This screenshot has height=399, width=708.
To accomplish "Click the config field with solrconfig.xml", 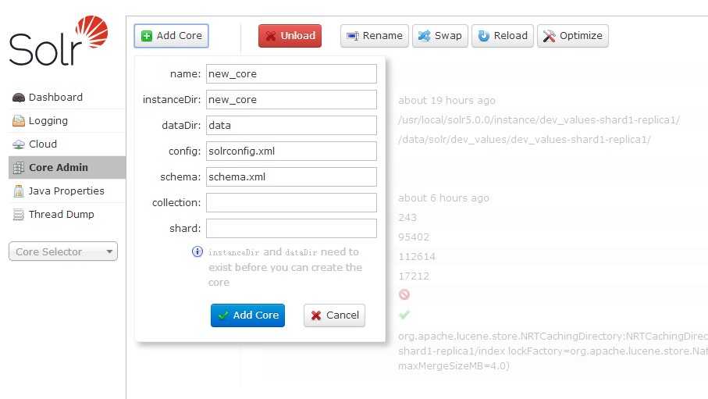I will click(x=291, y=151).
